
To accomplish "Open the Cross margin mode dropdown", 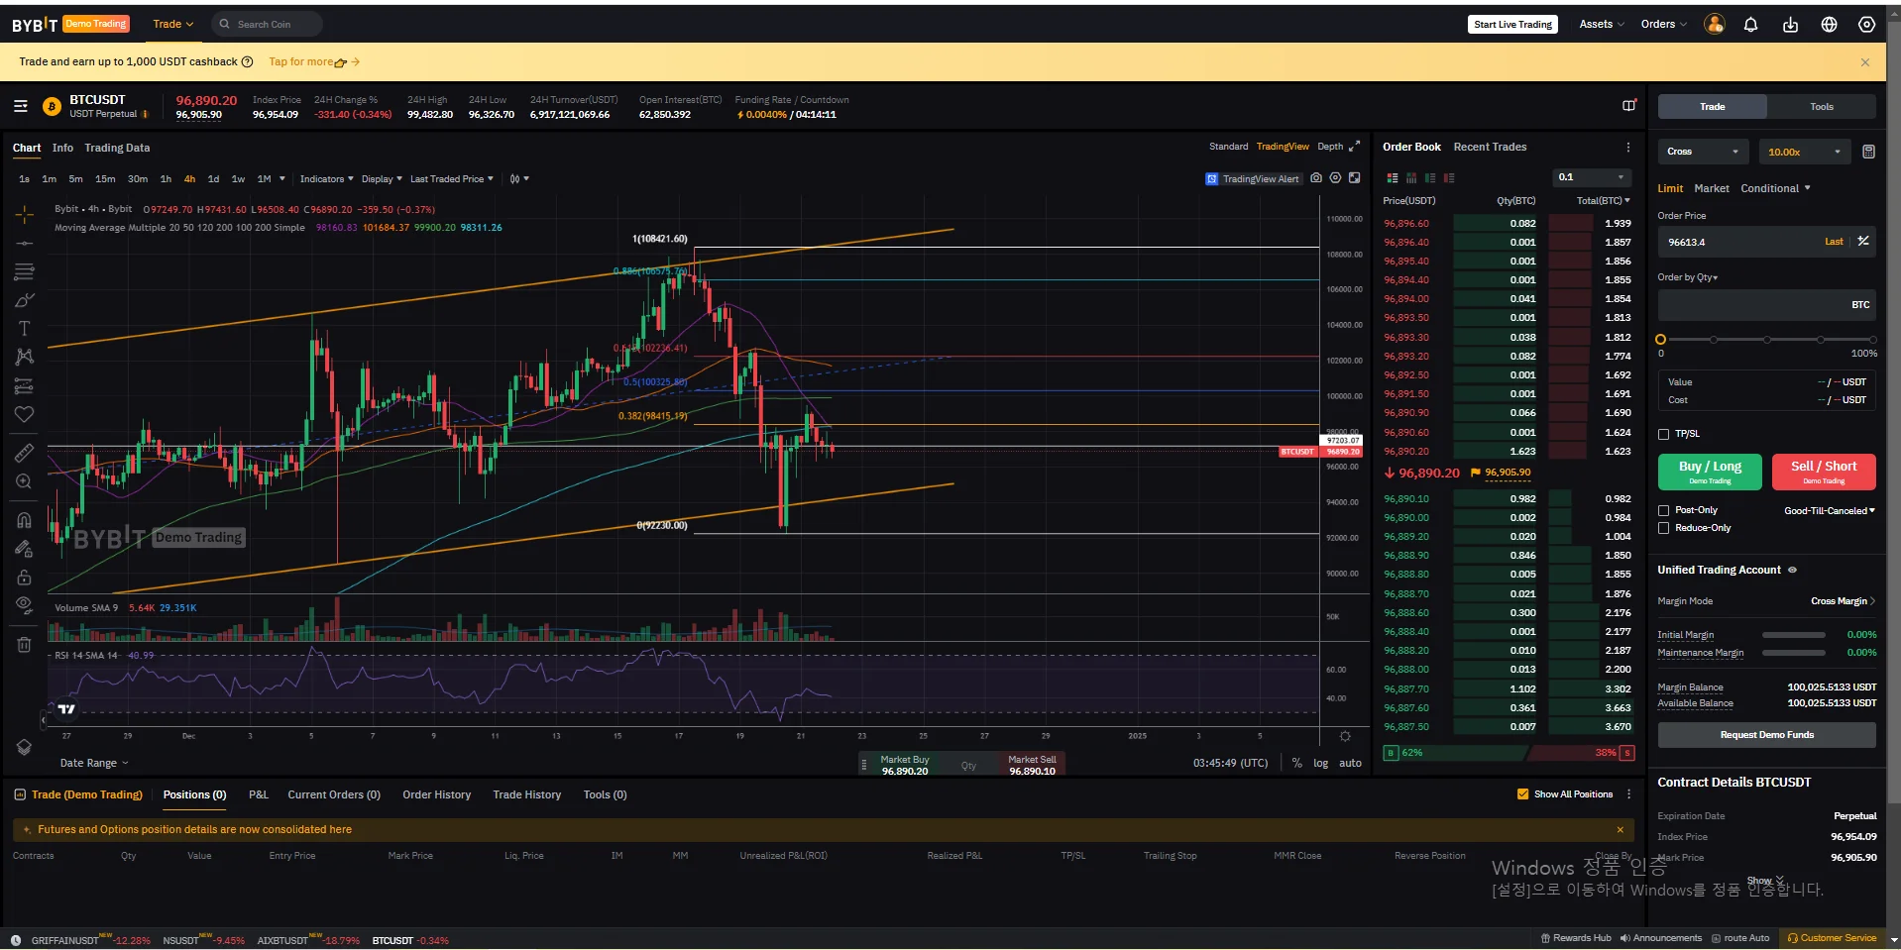I will point(1702,152).
